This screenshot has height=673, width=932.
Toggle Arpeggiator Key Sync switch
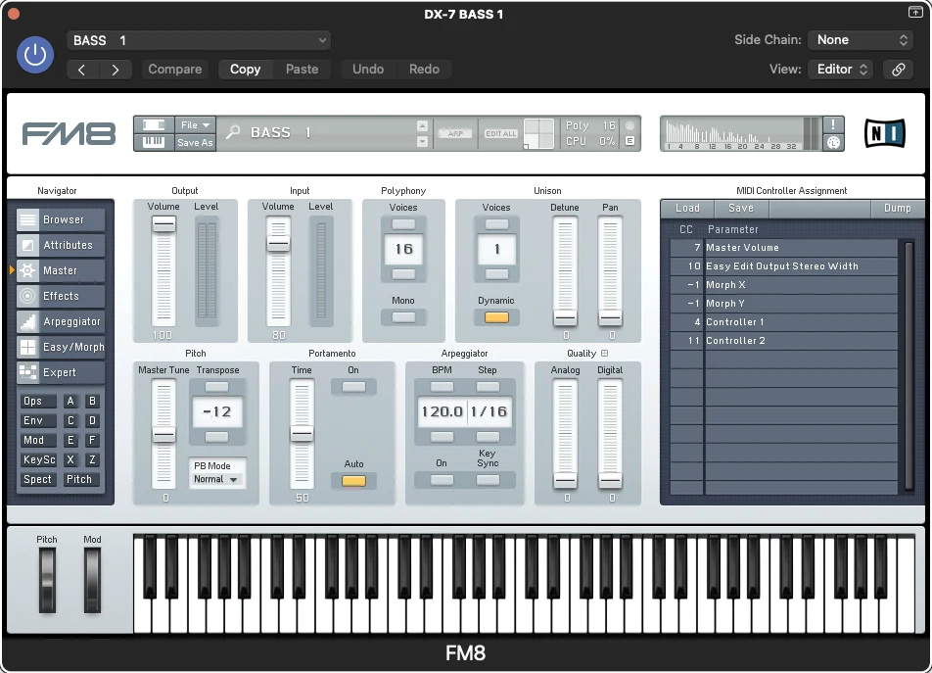pos(488,480)
